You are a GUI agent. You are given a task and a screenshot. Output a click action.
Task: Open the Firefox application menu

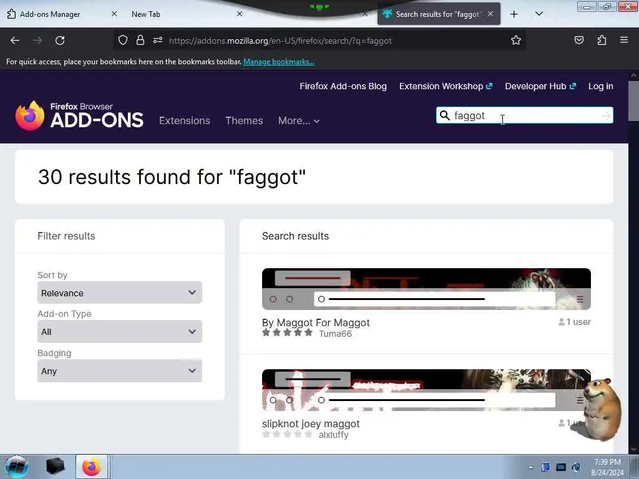[x=624, y=40]
